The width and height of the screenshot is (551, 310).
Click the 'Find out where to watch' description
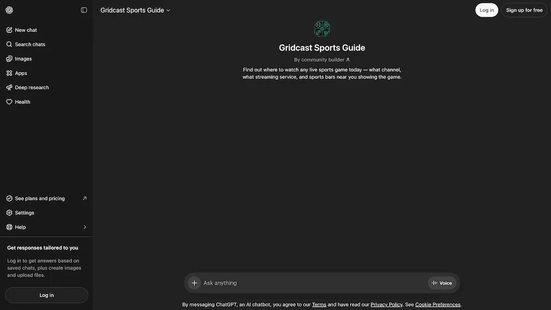pos(322,73)
